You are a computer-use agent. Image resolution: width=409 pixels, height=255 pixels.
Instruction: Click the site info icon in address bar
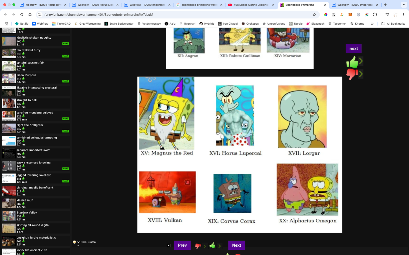click(x=40, y=15)
